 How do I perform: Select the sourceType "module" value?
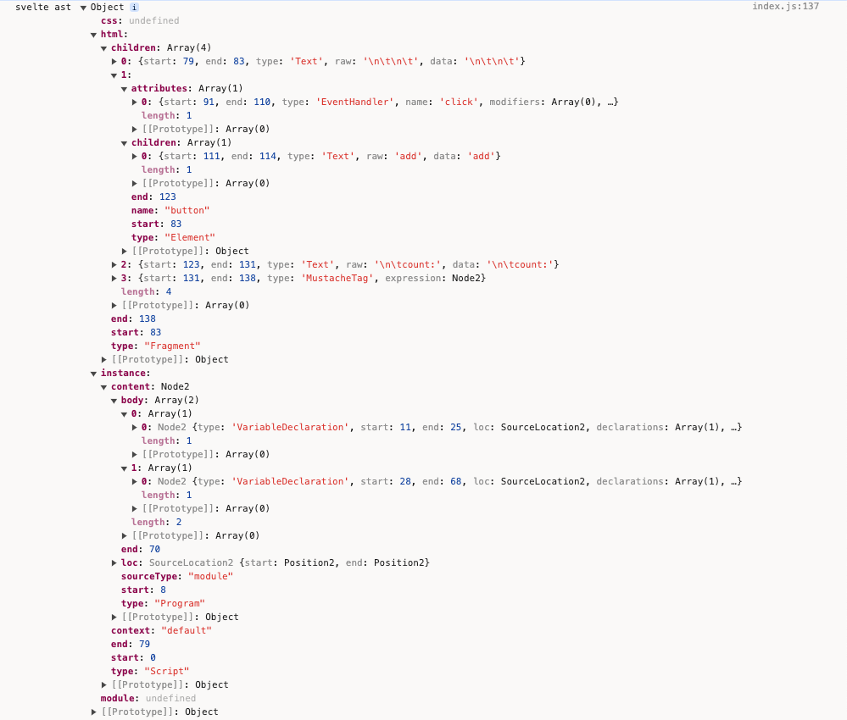click(209, 576)
